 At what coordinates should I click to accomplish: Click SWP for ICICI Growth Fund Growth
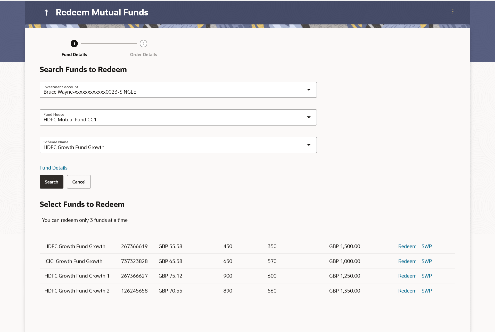[x=426, y=261]
